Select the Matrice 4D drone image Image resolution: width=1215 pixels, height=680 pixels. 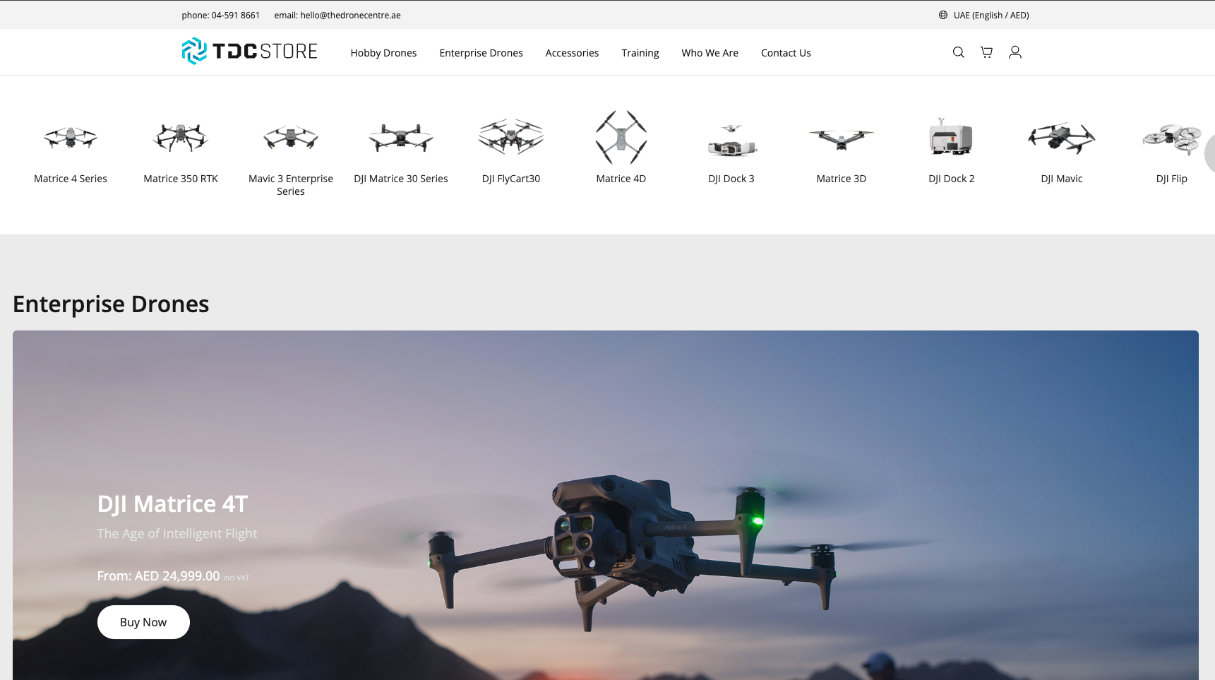coord(621,137)
